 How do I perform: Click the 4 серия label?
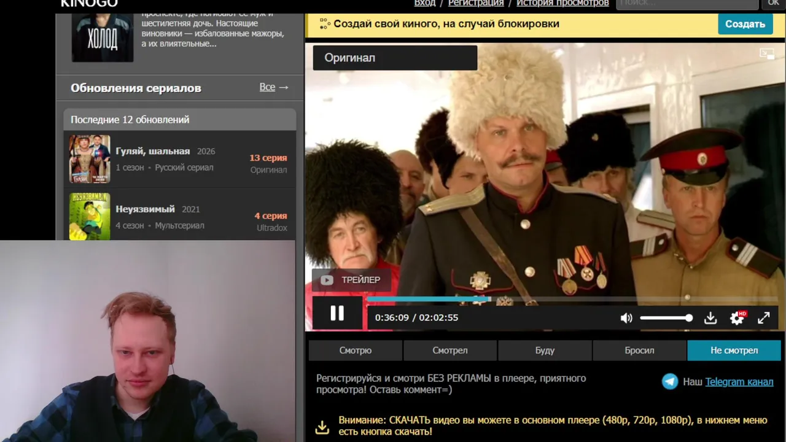(271, 216)
